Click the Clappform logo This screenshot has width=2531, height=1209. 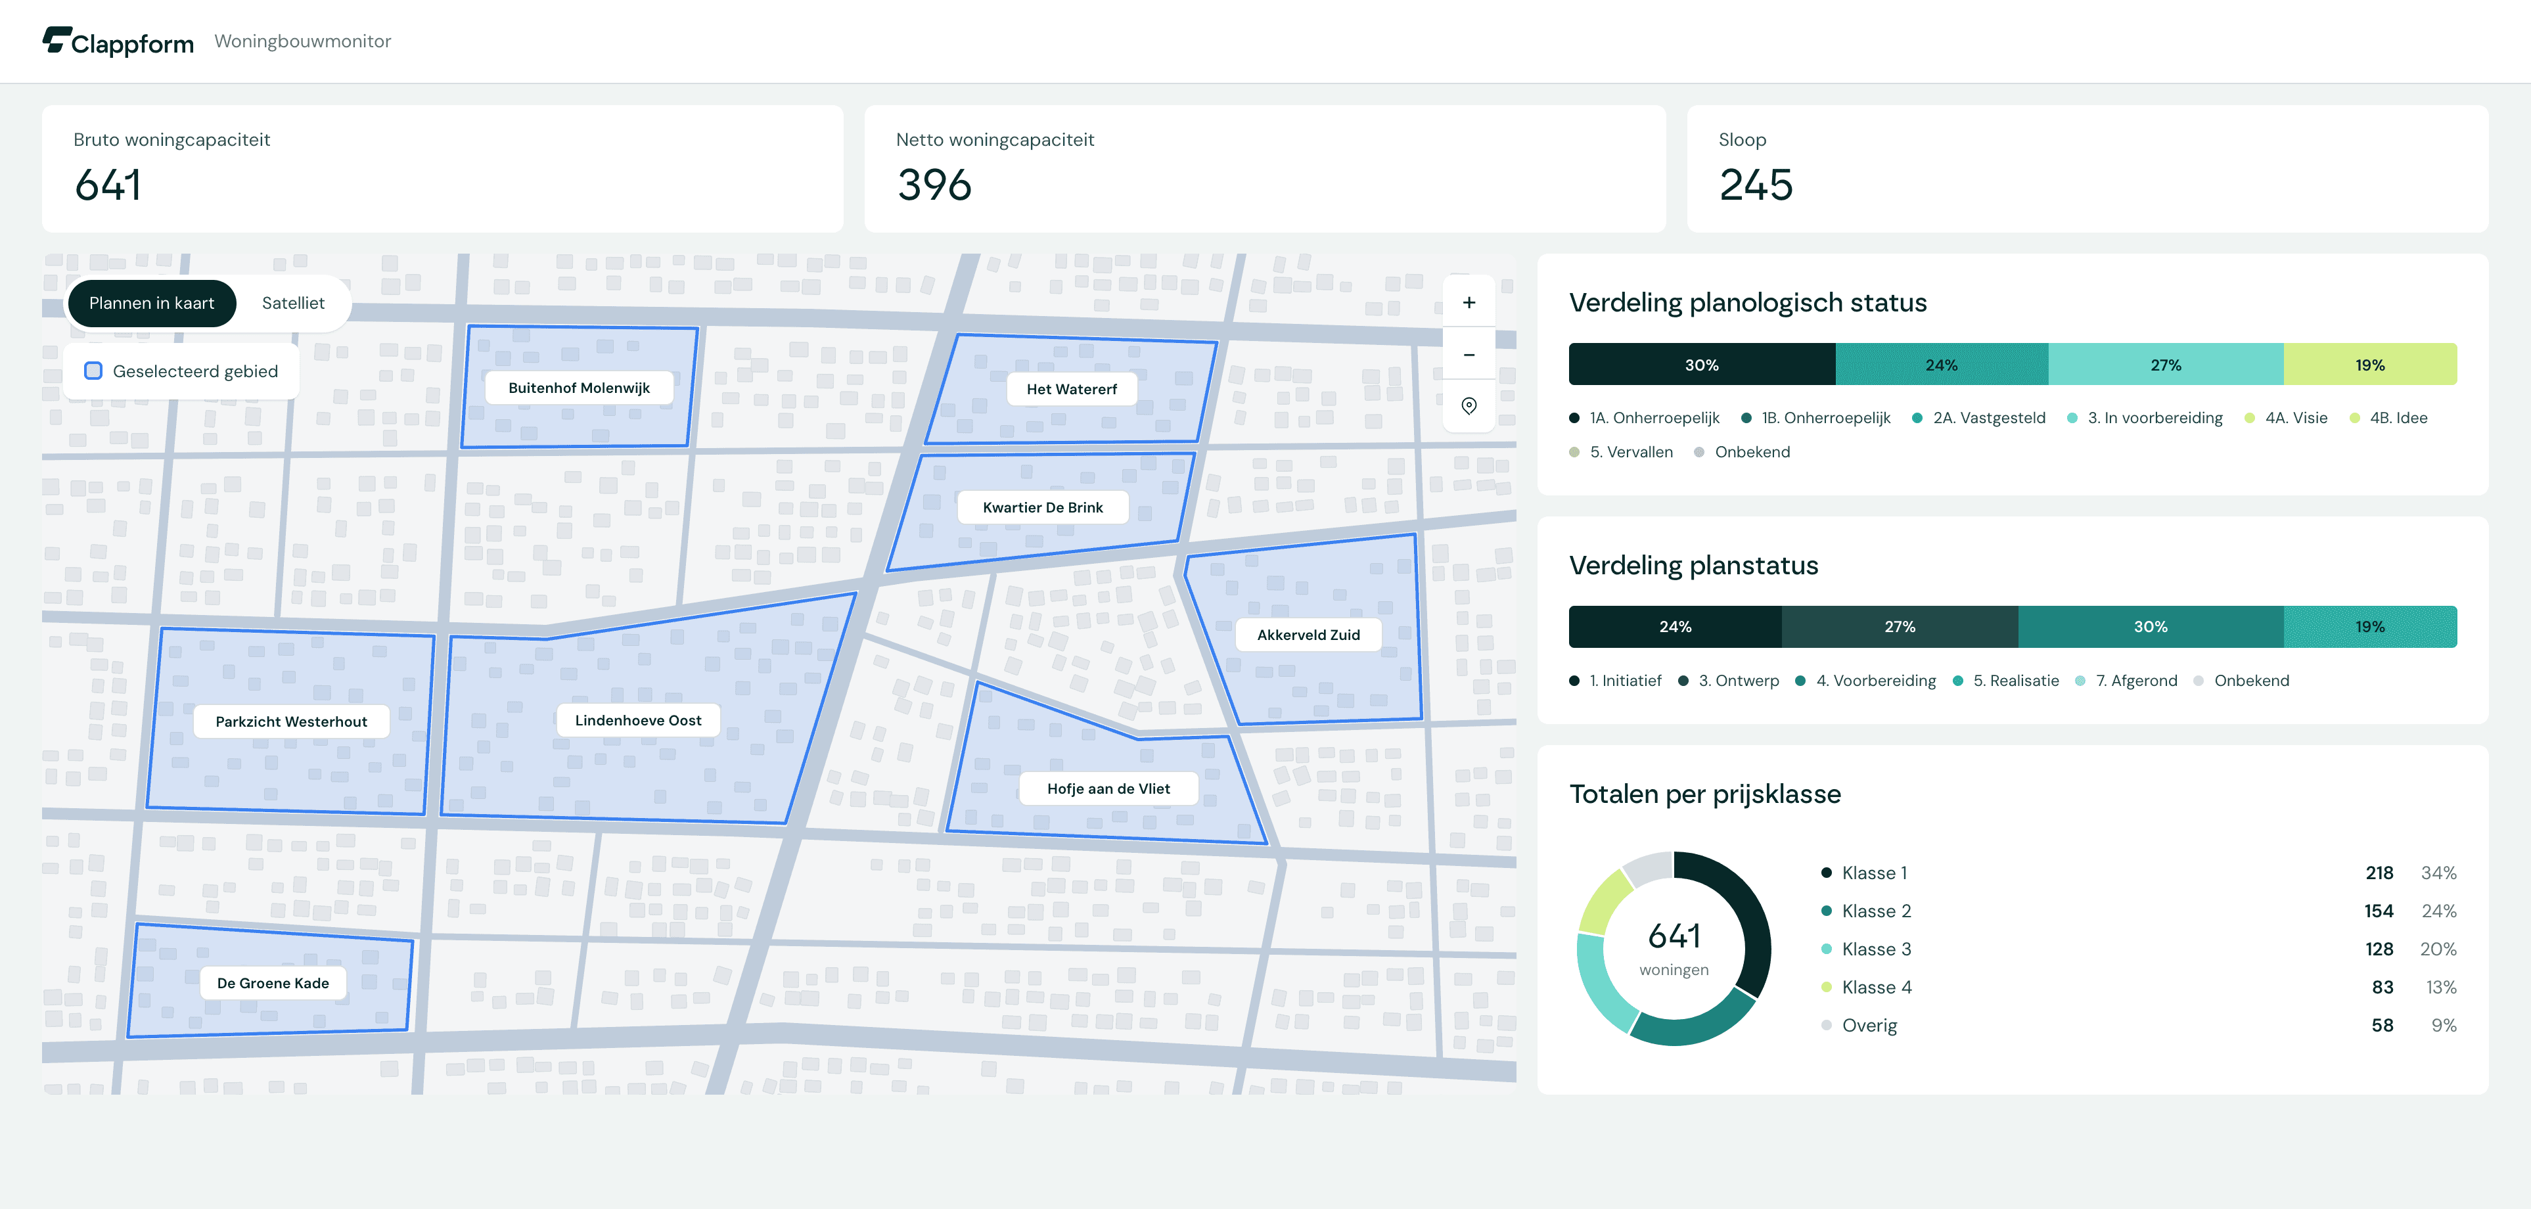click(118, 41)
